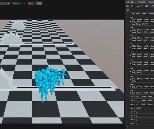
Task: Expand the saw (7) Node array
Action: pyautogui.click(x=131, y=93)
